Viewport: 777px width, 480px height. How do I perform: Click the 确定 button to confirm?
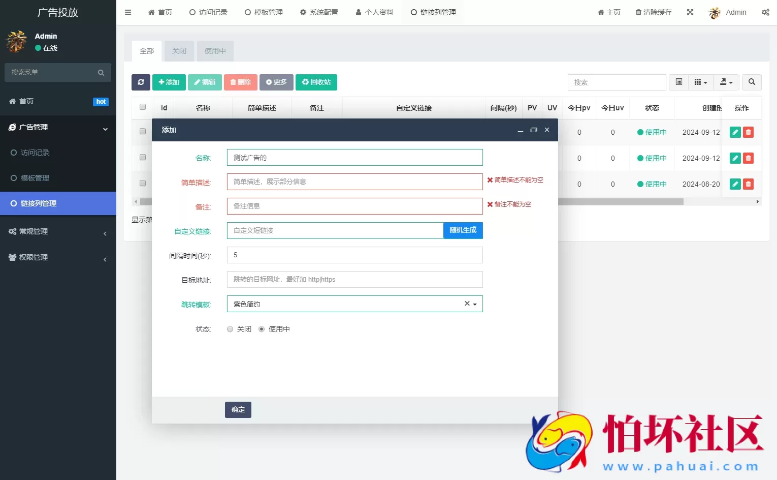[x=238, y=409]
